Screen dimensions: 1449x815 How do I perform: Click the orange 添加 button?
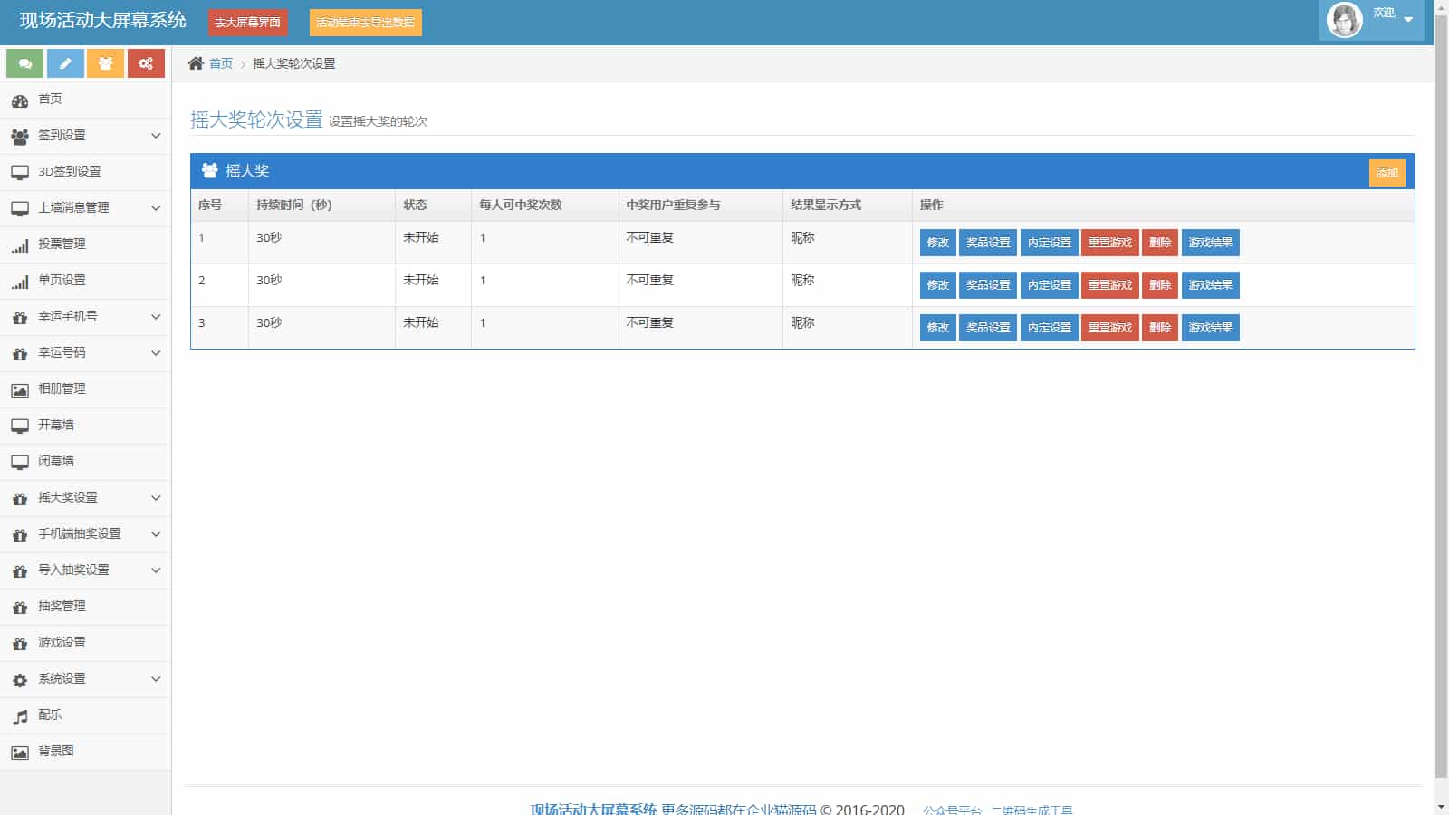pos(1387,173)
